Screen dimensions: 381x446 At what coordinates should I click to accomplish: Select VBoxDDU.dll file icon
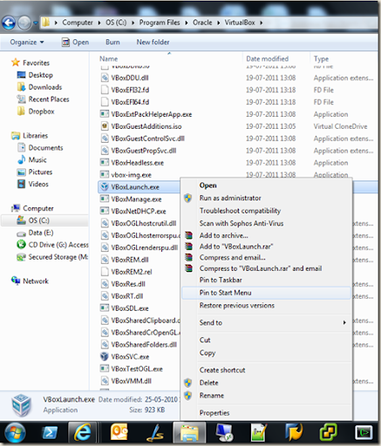105,78
